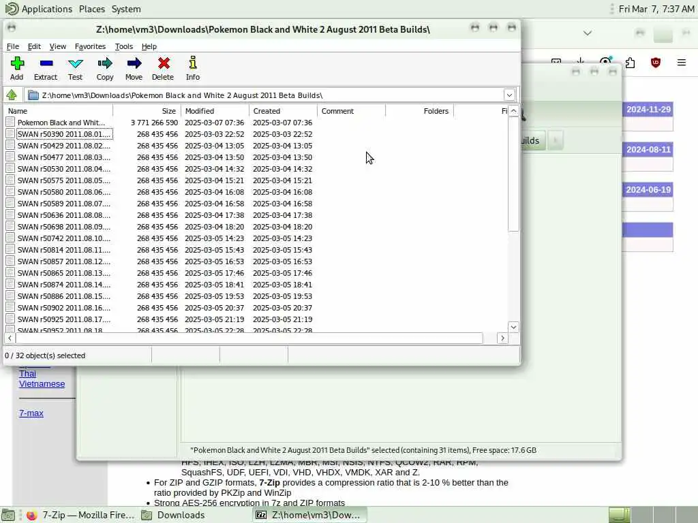Select SWAN r50925 2011.08.17 file

click(64, 319)
